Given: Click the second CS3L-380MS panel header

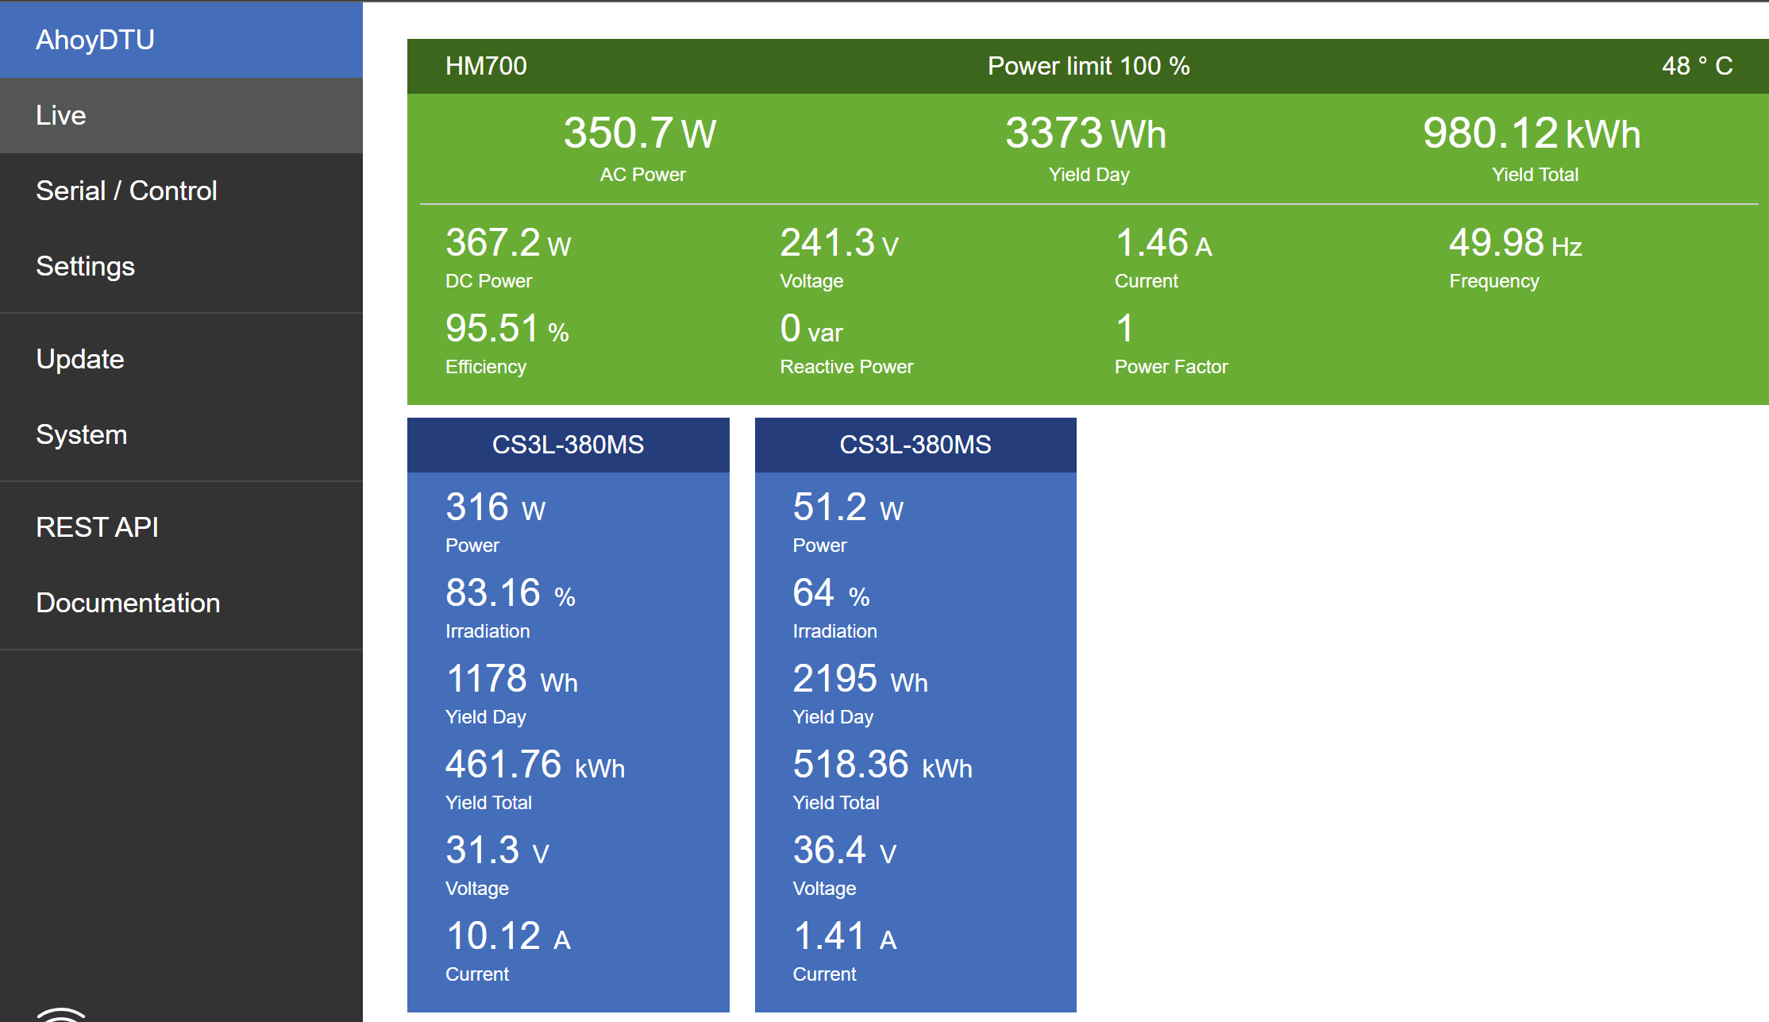Looking at the screenshot, I should point(915,445).
